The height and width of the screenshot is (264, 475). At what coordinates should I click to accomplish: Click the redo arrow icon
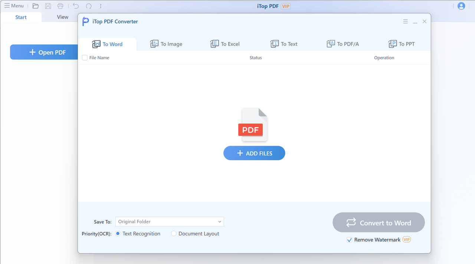tap(88, 6)
